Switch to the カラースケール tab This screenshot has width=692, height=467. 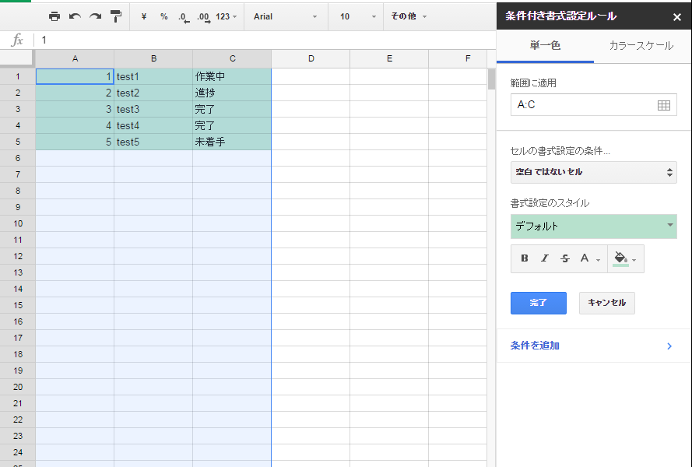pos(641,45)
